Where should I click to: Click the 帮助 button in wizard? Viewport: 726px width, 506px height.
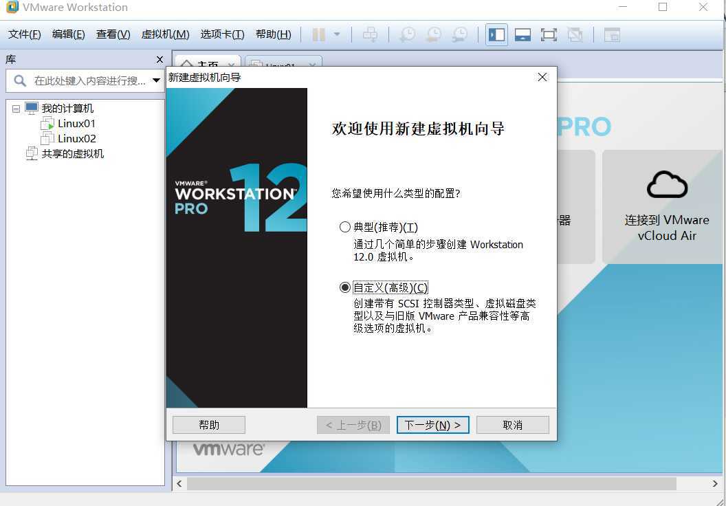(209, 425)
